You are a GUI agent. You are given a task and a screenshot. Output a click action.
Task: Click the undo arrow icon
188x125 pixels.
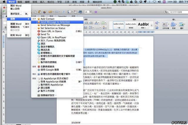point(50,12)
